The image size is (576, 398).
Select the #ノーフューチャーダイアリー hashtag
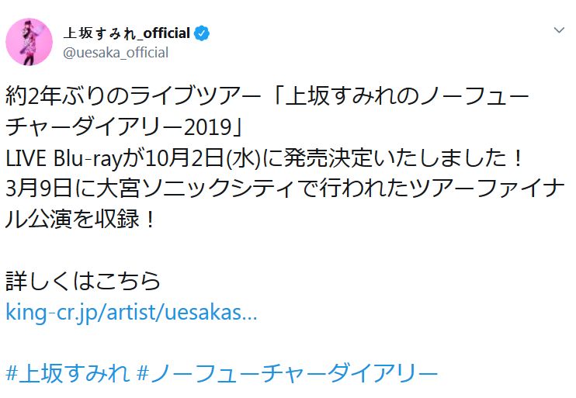[x=286, y=372]
